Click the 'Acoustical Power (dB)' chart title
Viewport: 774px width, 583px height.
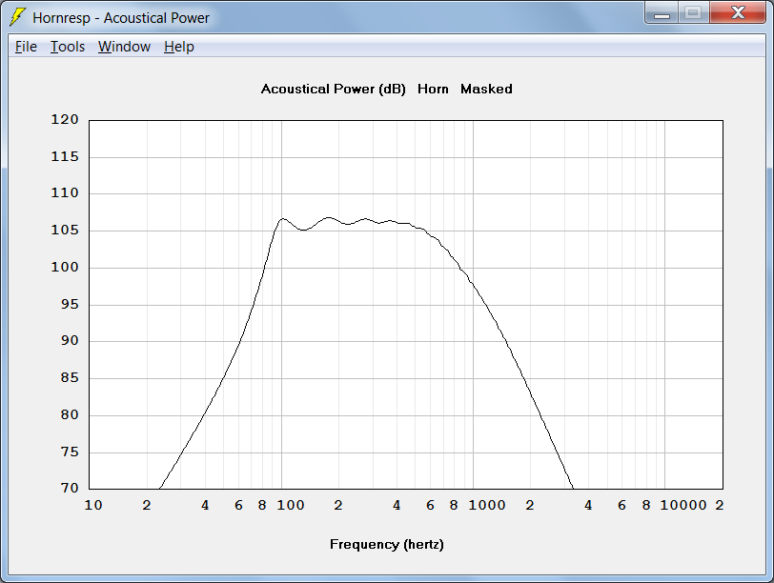click(x=334, y=90)
